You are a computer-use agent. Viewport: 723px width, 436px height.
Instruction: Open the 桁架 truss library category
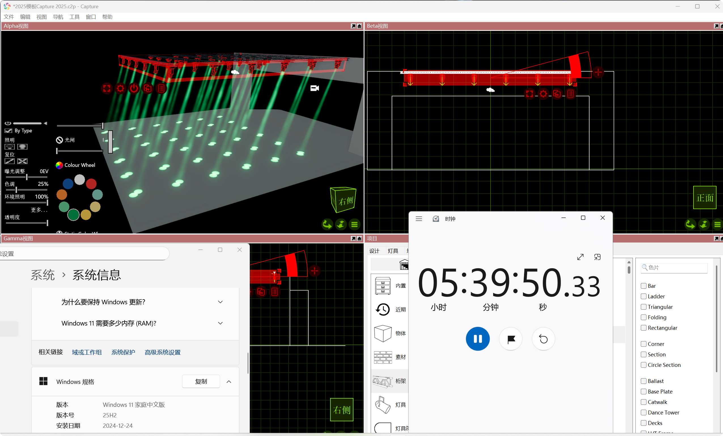390,381
